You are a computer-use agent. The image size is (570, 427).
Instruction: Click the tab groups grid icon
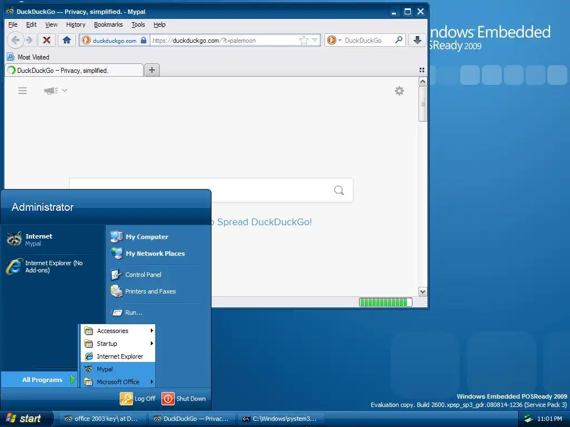pyautogui.click(x=422, y=70)
